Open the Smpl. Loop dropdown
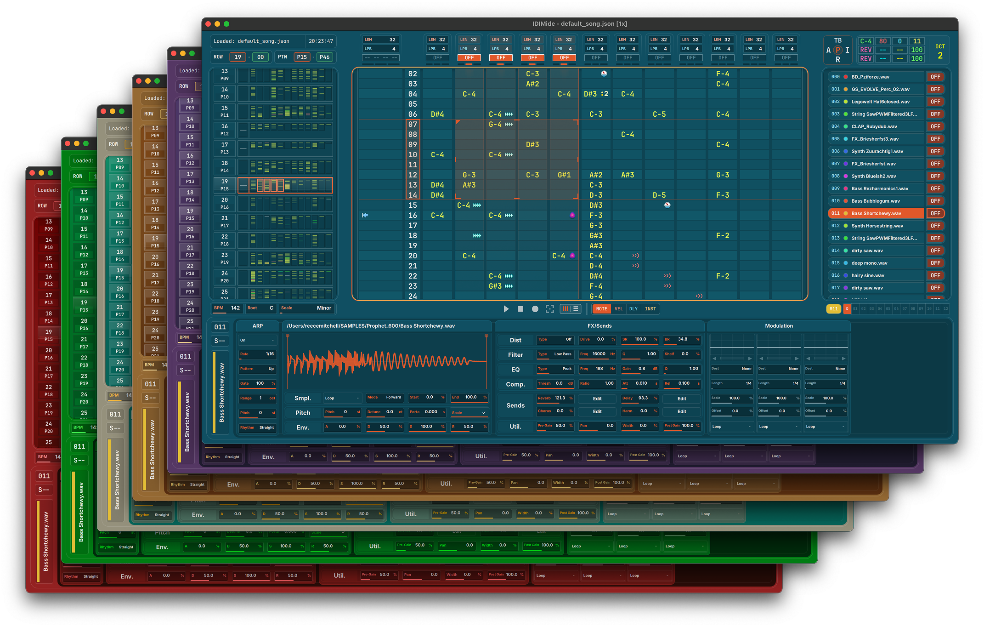984x627 pixels. 343,398
